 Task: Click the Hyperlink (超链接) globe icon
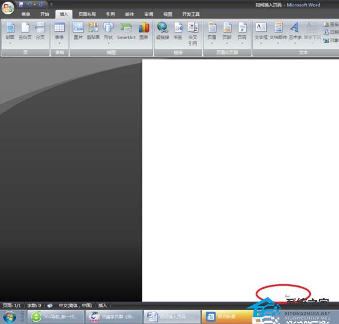(x=163, y=28)
